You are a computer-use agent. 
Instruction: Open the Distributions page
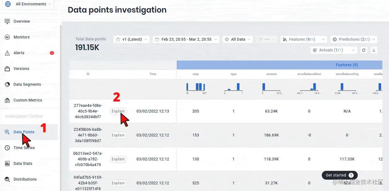tap(25, 179)
